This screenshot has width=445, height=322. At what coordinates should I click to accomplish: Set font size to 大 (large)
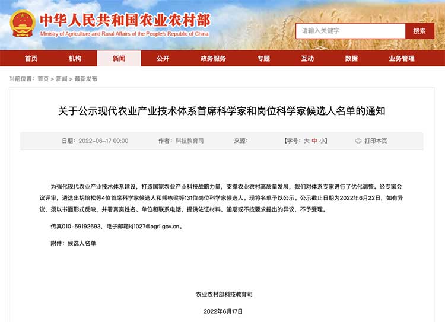click(307, 141)
